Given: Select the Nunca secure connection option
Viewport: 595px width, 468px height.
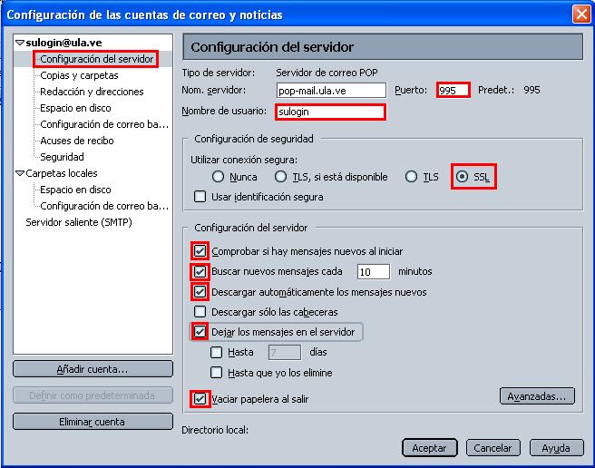Looking at the screenshot, I should 219,177.
